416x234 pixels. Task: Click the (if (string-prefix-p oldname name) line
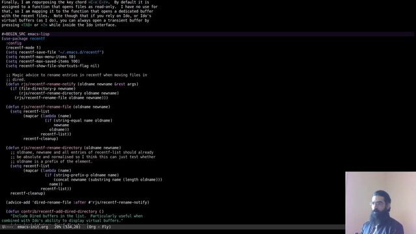pos(82,175)
